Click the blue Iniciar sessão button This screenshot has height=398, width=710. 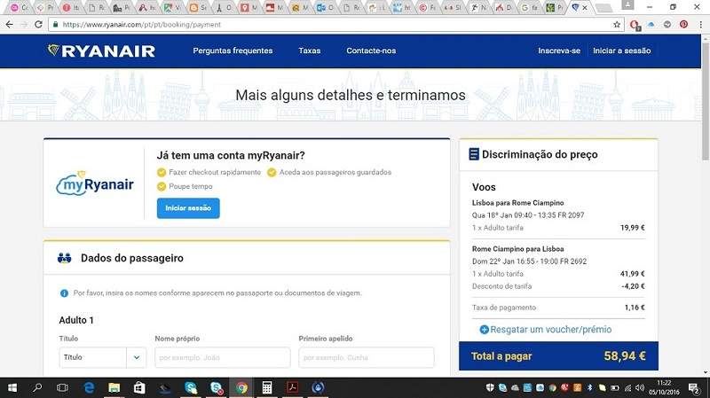(x=188, y=208)
